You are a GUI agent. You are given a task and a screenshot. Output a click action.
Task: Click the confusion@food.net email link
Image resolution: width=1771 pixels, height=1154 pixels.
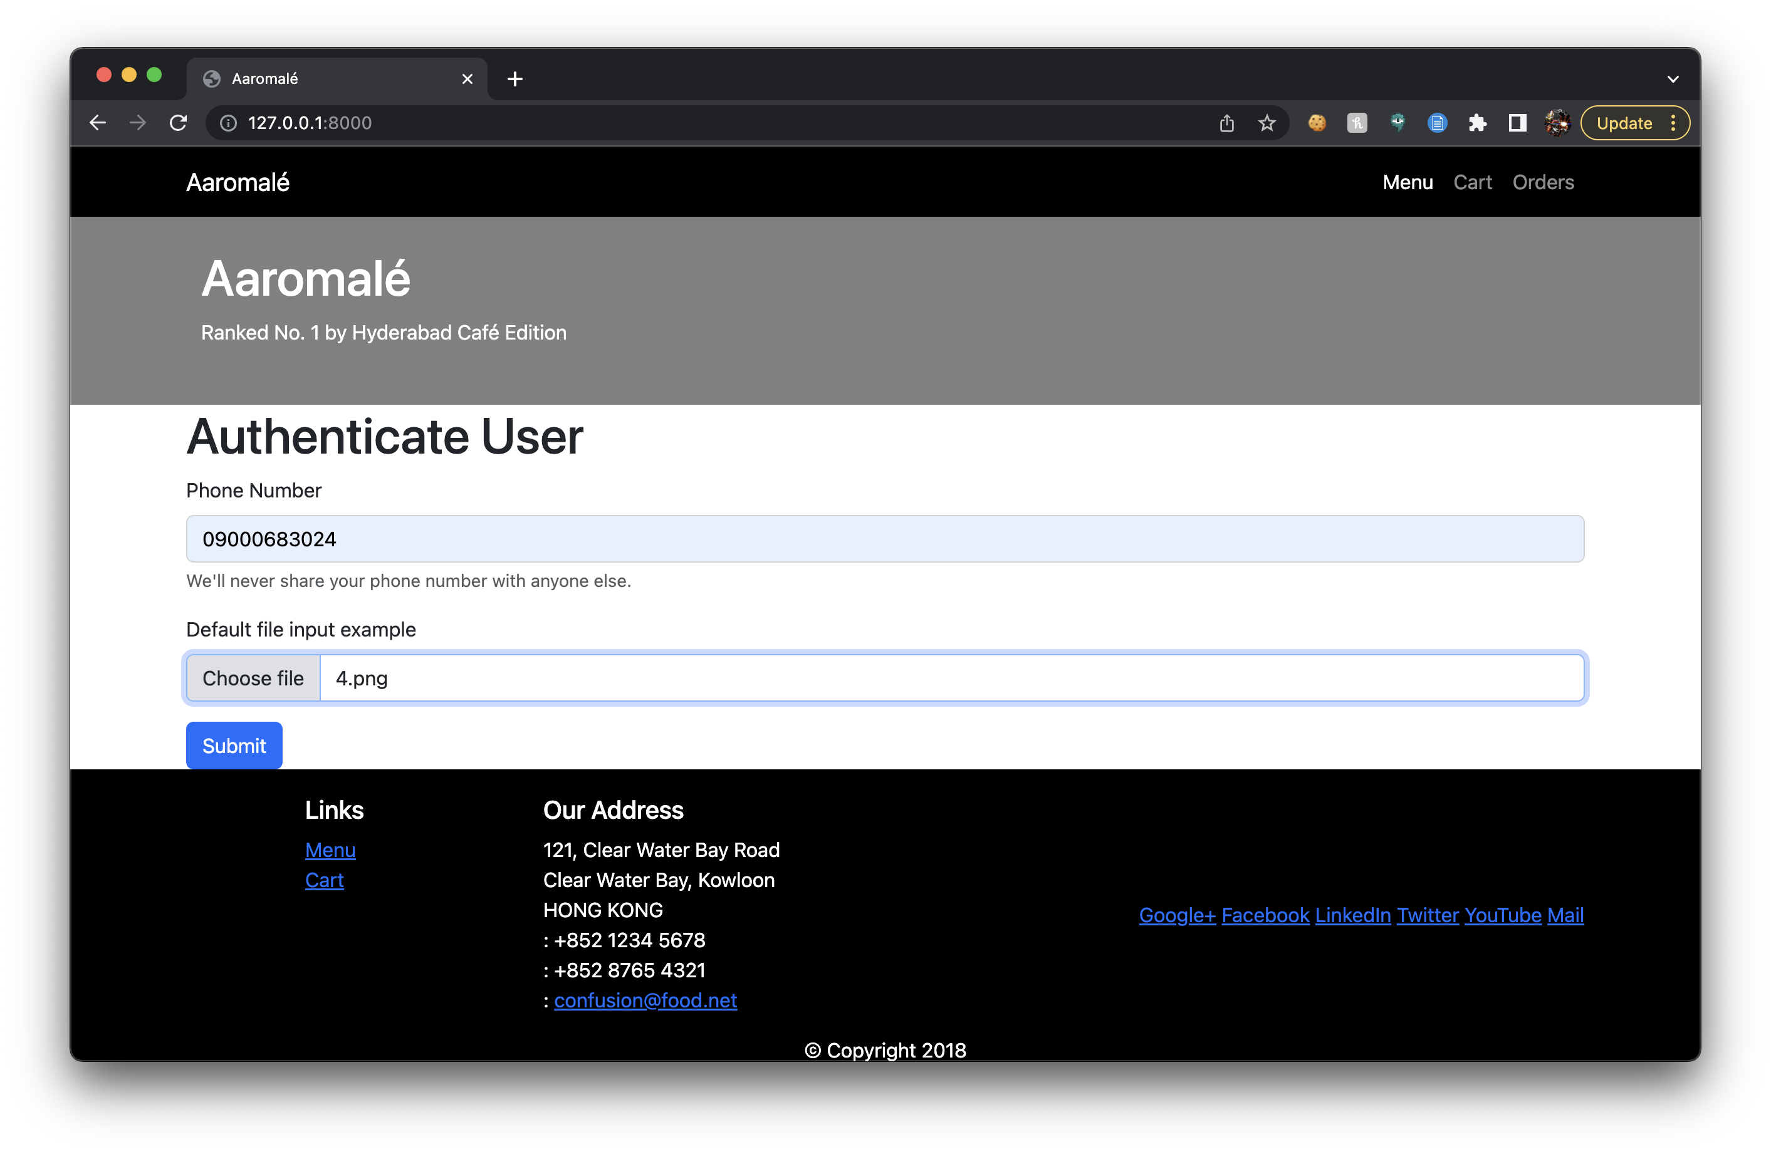[645, 1000]
